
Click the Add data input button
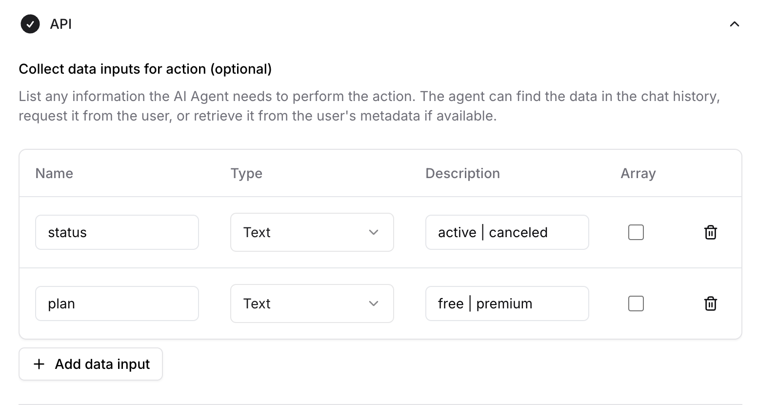click(x=90, y=364)
